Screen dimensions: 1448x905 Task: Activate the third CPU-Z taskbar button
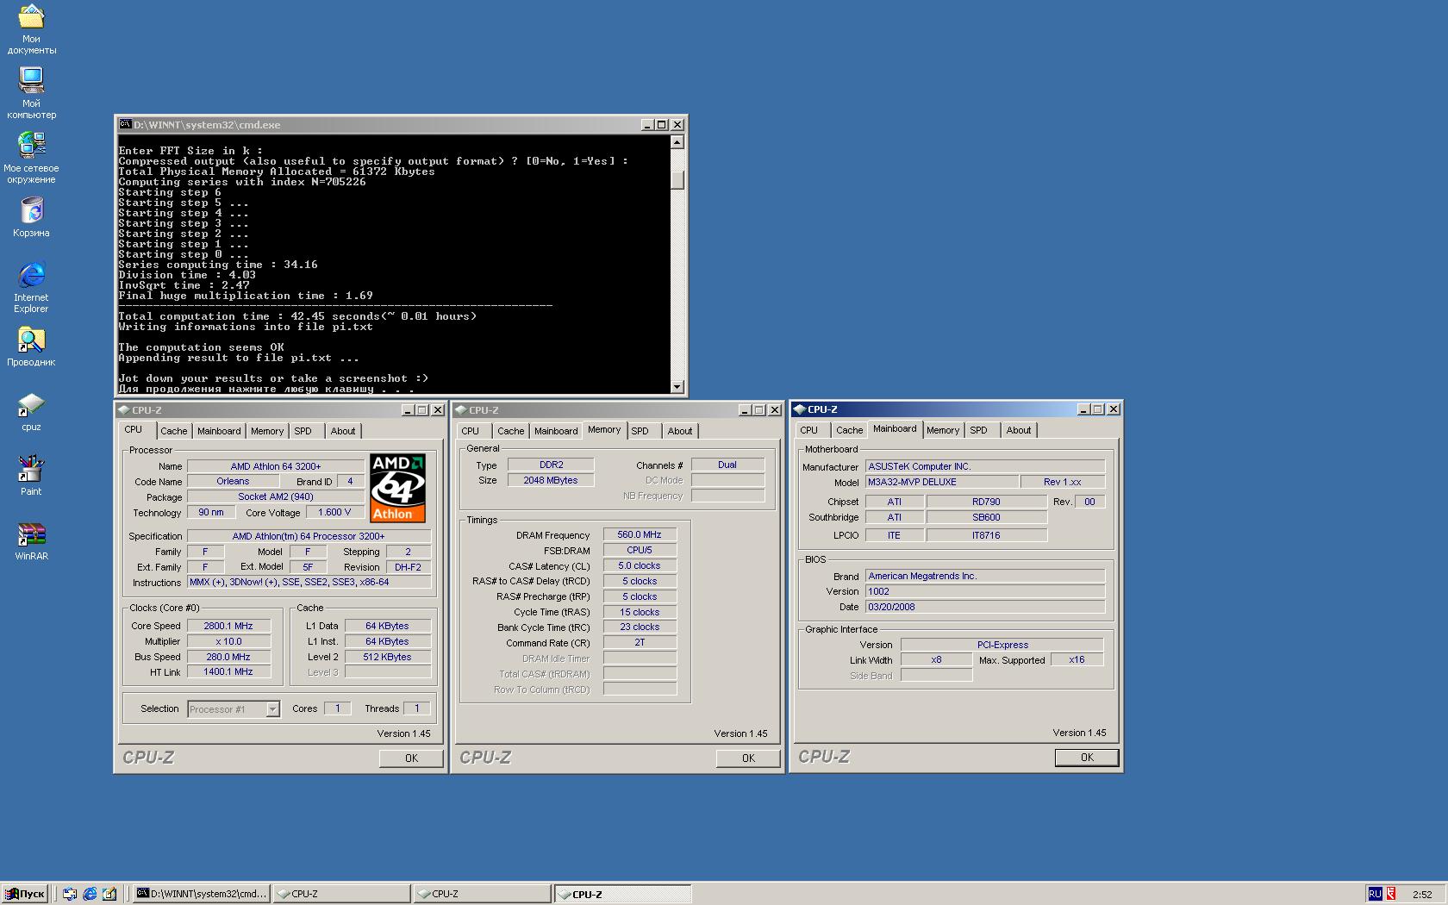(622, 894)
